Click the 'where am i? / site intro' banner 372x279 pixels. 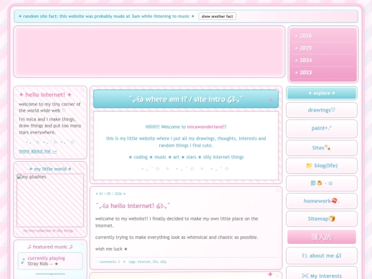click(x=186, y=99)
